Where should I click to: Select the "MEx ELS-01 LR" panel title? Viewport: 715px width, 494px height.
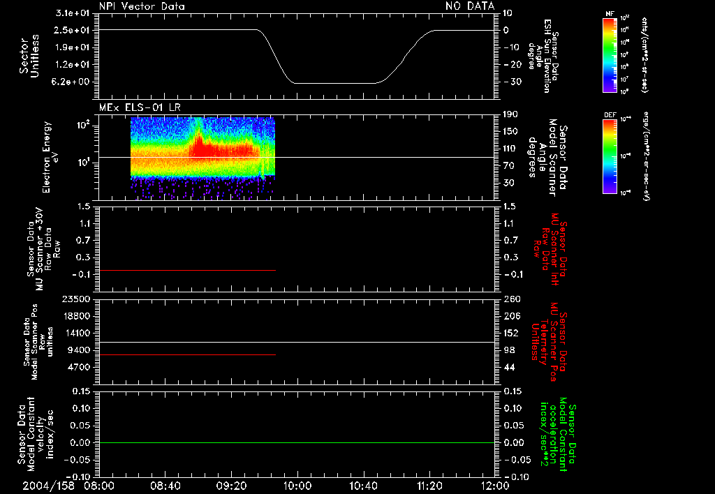140,107
